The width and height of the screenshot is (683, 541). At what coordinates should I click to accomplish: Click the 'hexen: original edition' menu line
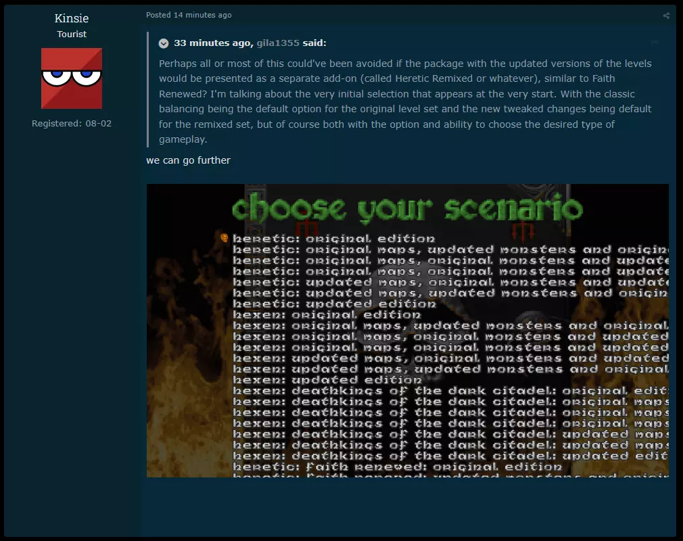coord(327,315)
